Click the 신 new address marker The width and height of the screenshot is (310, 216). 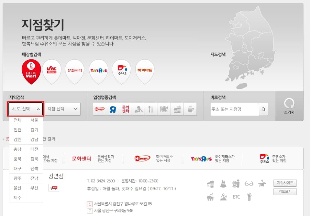[90, 204]
